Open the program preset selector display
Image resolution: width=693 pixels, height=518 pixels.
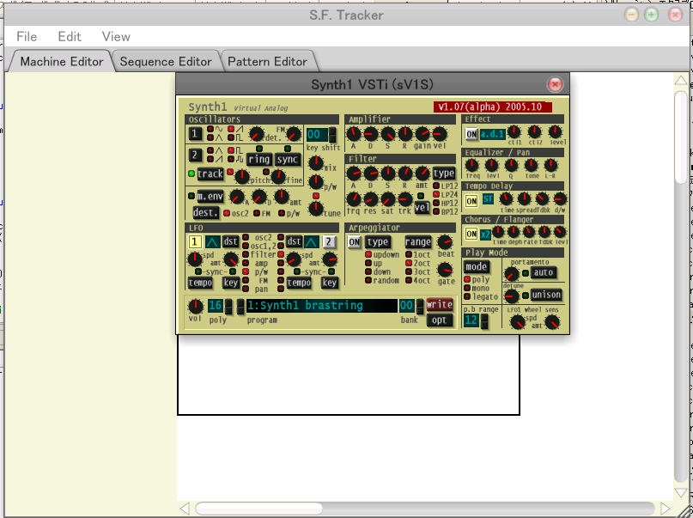point(321,306)
